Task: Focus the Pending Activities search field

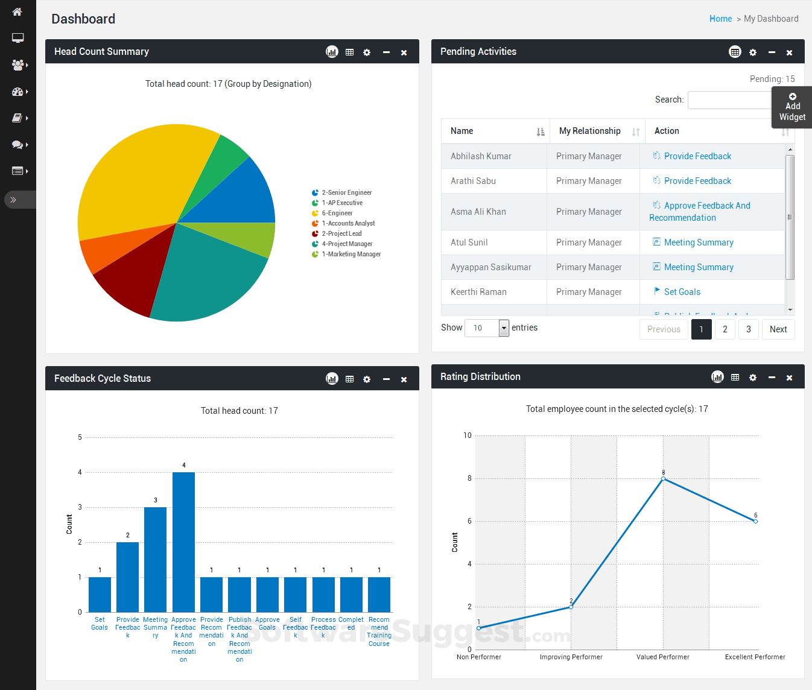Action: [x=730, y=100]
